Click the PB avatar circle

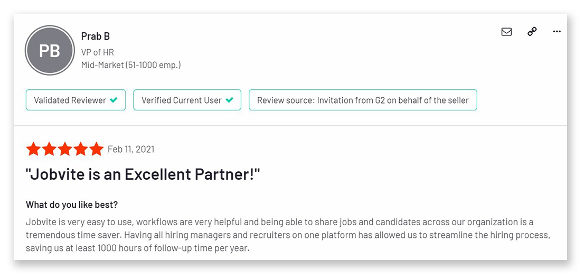tap(50, 50)
